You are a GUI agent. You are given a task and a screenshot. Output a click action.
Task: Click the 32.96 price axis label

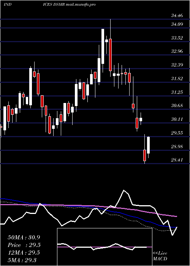[x=177, y=51]
